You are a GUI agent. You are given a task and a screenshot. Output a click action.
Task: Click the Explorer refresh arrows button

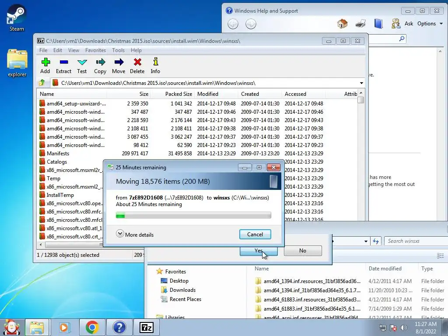click(x=376, y=241)
